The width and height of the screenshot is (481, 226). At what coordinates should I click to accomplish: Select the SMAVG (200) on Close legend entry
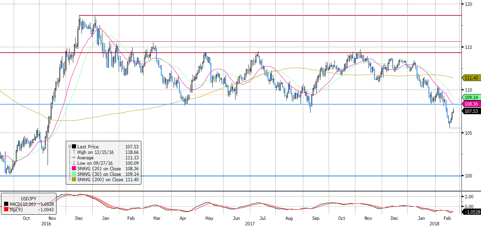(x=100, y=180)
